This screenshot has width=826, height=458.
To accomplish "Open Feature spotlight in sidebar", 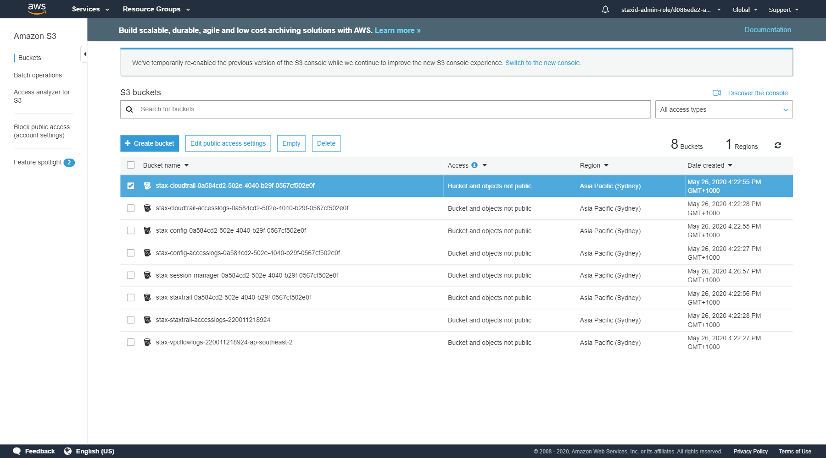I will (x=38, y=162).
